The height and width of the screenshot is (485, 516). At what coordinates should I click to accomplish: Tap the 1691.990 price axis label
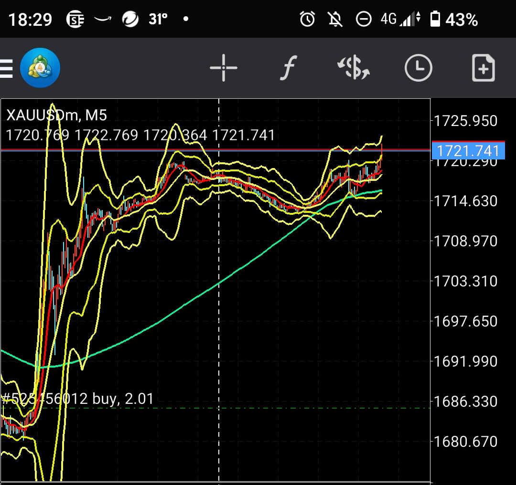tap(465, 361)
